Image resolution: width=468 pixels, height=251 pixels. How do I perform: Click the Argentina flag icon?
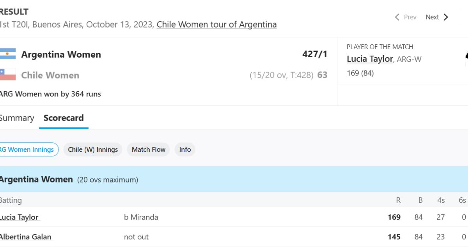[8, 54]
